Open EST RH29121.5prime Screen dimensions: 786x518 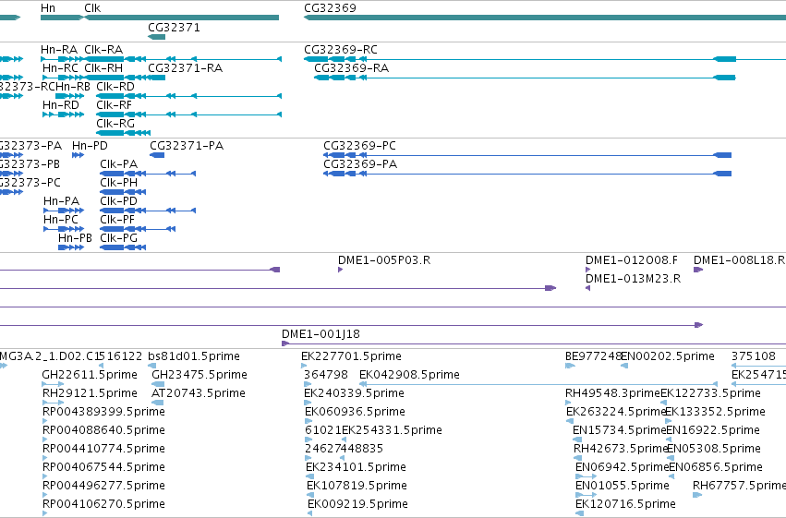point(90,393)
